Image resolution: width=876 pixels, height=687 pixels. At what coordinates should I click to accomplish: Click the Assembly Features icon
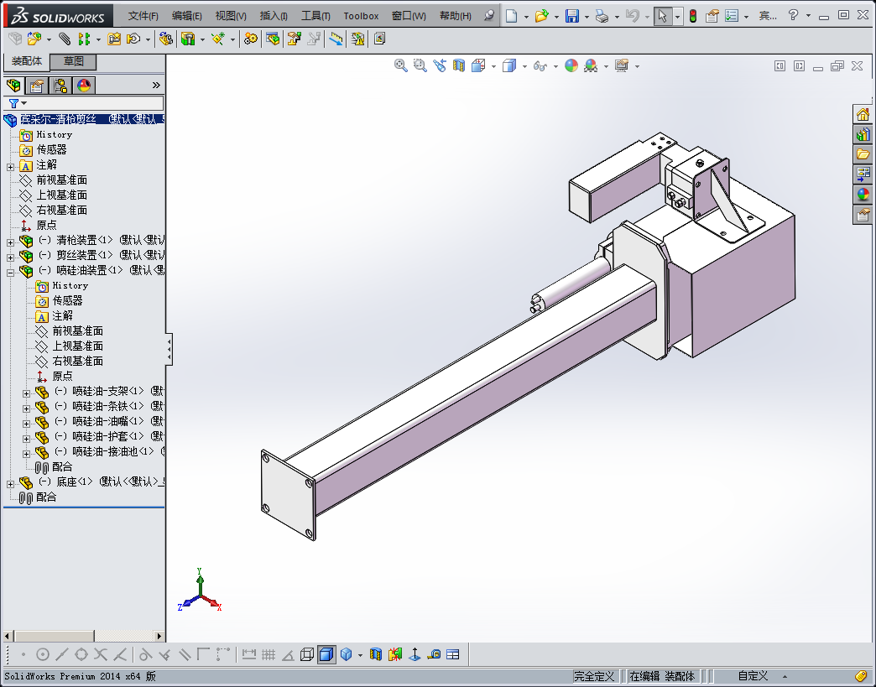click(188, 39)
